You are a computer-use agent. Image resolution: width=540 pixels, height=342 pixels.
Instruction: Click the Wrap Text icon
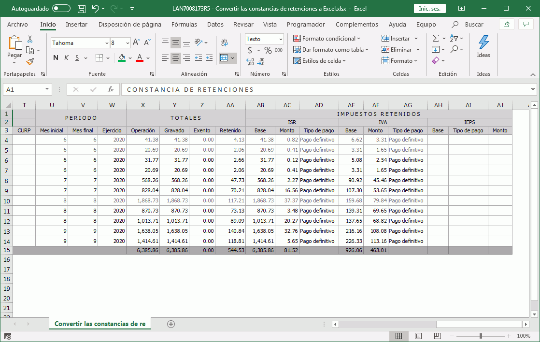[x=224, y=43]
